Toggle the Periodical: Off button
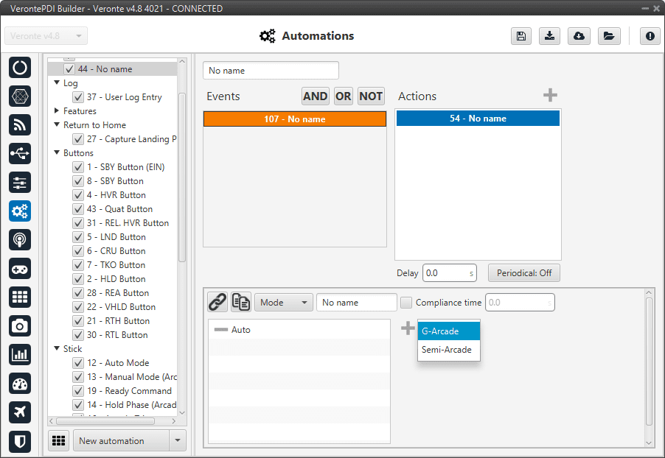This screenshot has height=458, width=665. pos(524,273)
